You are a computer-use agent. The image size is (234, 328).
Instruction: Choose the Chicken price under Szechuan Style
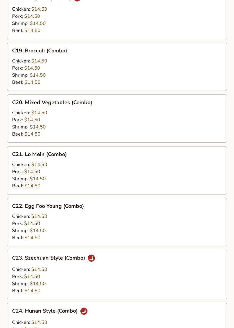(39, 269)
